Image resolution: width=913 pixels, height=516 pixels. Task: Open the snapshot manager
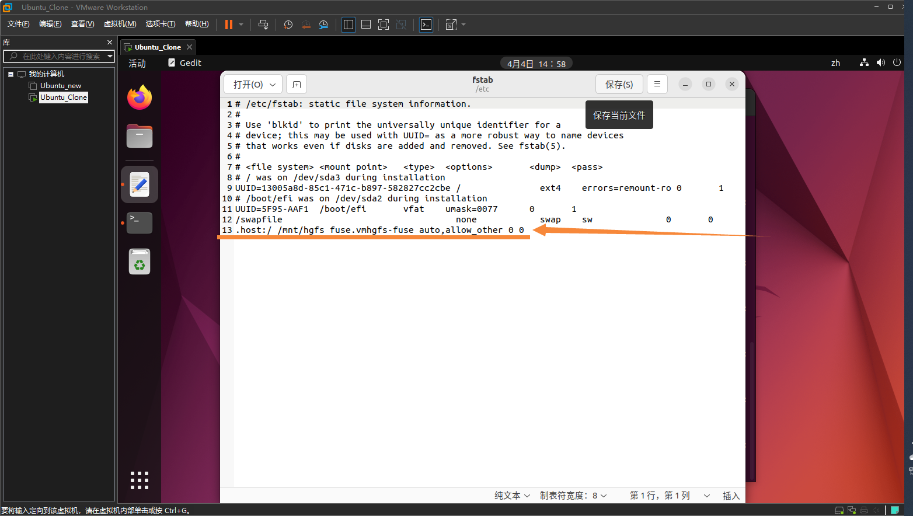point(323,25)
